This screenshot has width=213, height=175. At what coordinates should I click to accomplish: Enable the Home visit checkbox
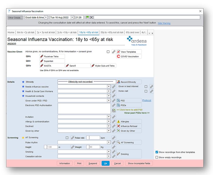146,91
